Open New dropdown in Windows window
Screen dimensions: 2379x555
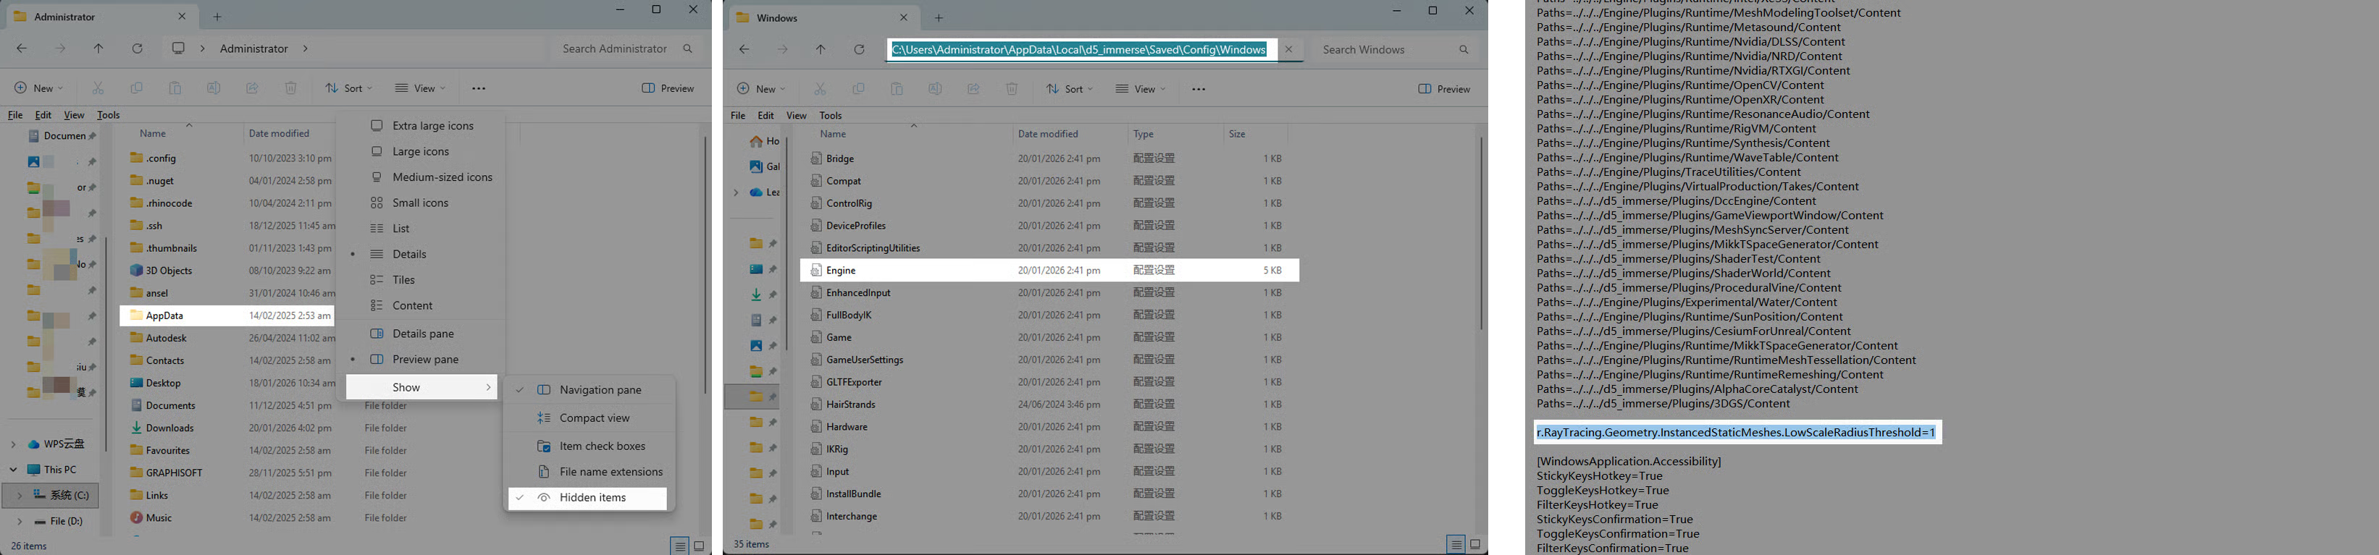761,90
